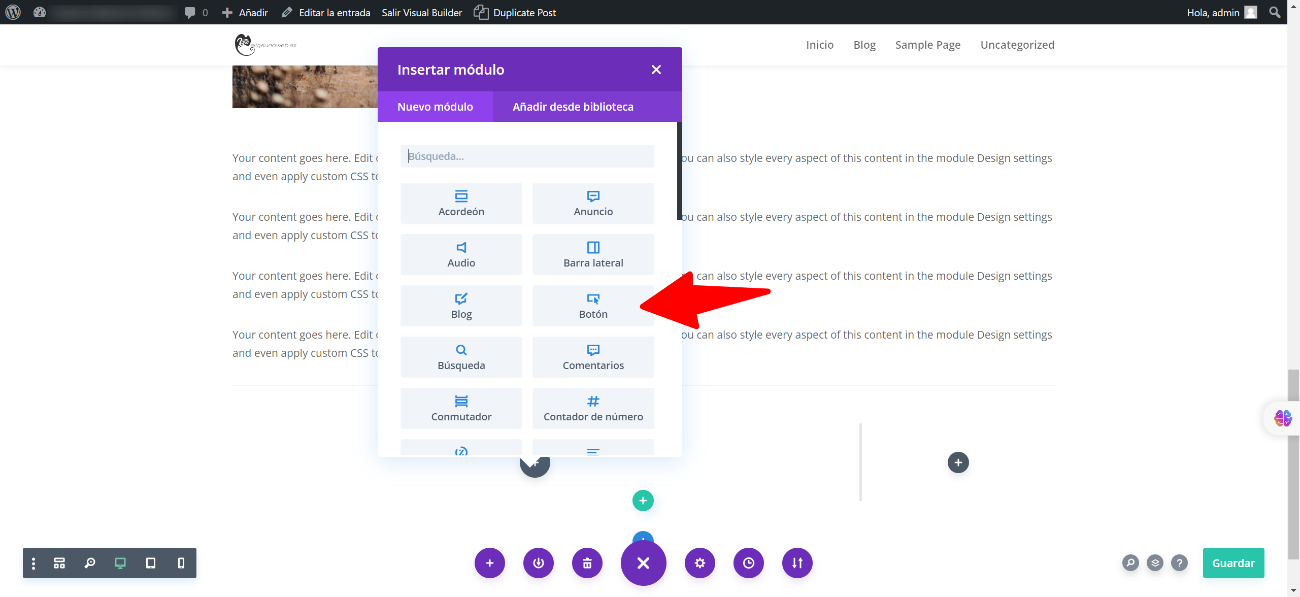Insert the Acordeón module

(460, 203)
